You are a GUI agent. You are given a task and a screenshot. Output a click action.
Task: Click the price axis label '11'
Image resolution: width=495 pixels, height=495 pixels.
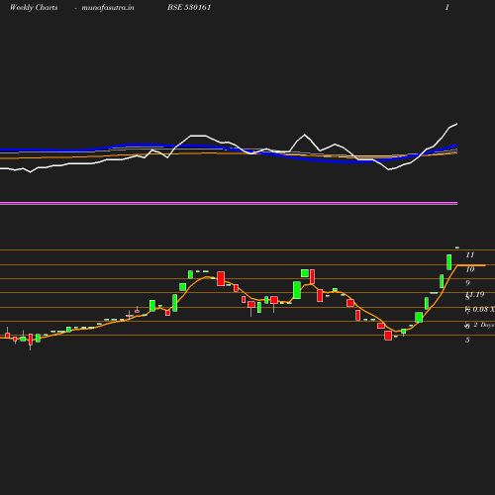tap(470, 254)
